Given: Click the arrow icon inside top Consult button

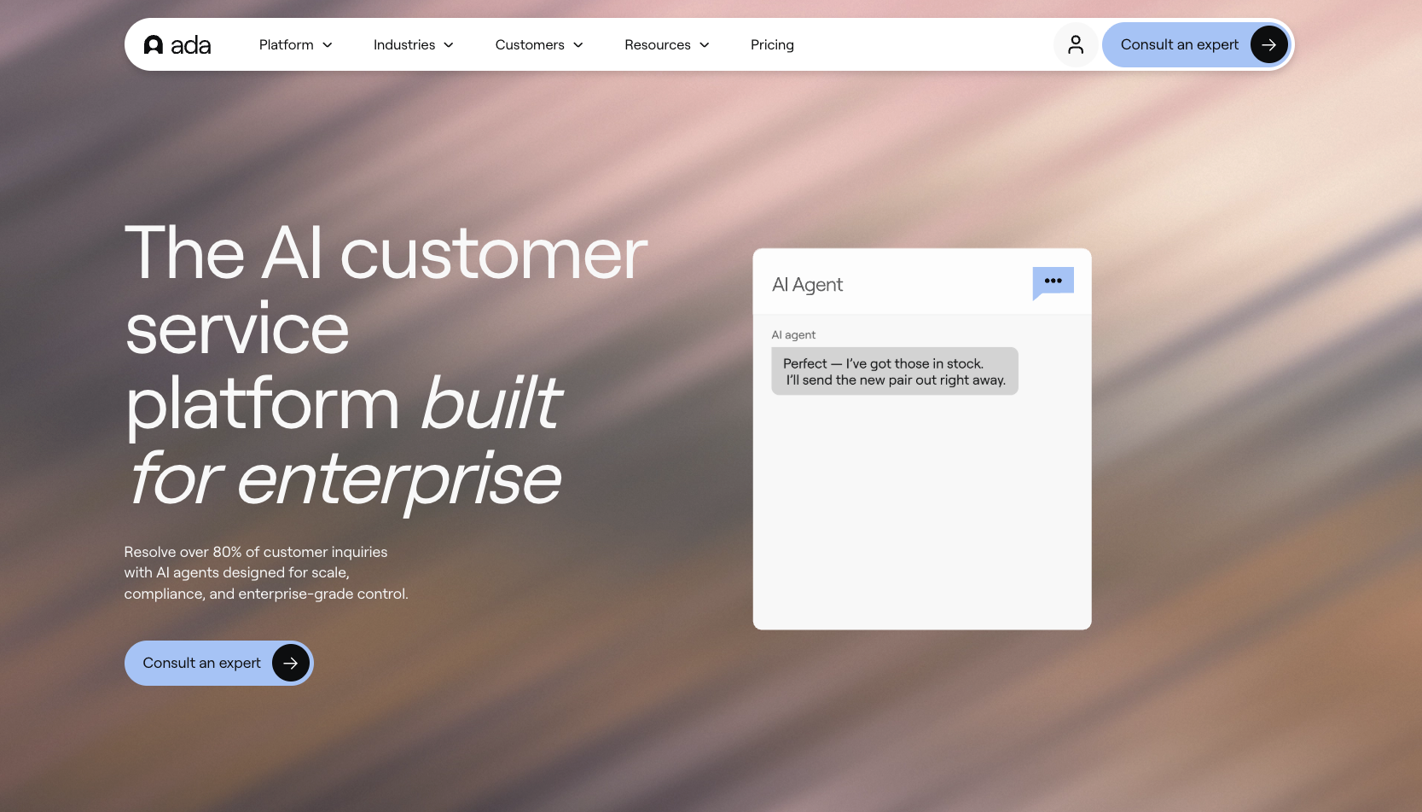Looking at the screenshot, I should click(x=1268, y=44).
